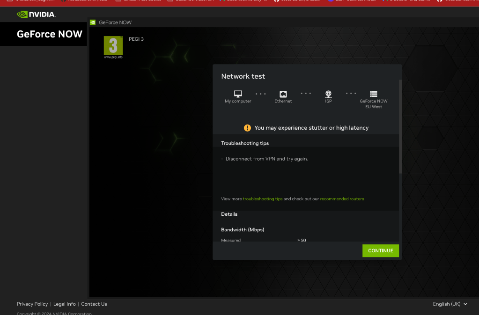Open the Privacy Policy link
This screenshot has height=315, width=479.
[x=32, y=304]
